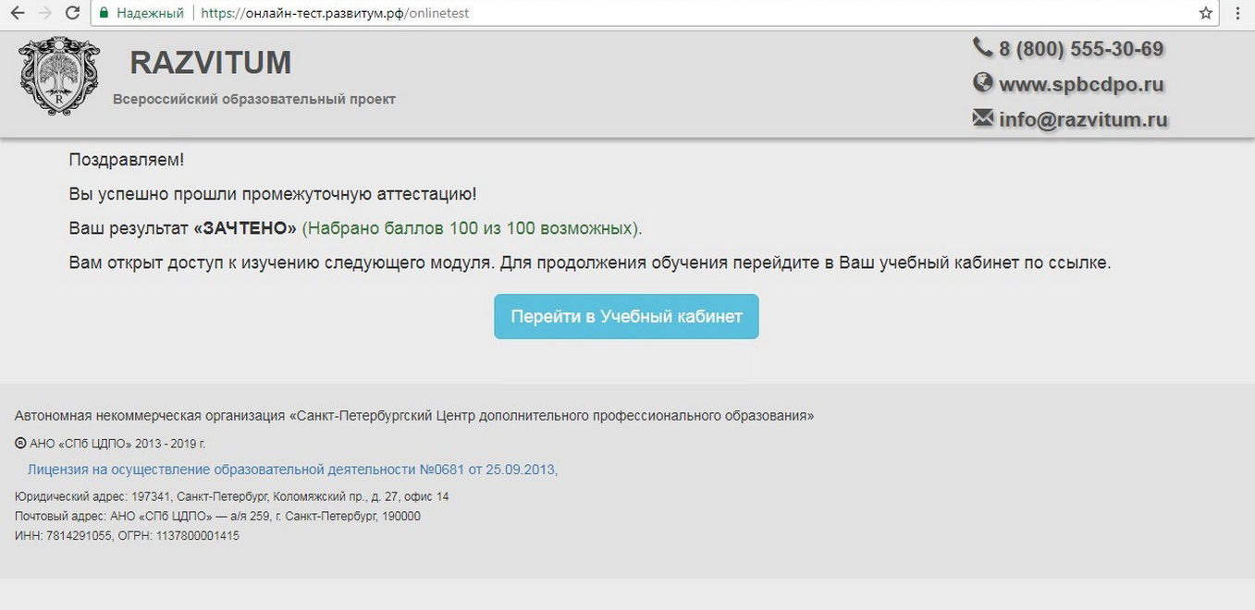Click the RAZVITUM tree emblem logo
Screen dimensions: 1255x610
point(58,77)
